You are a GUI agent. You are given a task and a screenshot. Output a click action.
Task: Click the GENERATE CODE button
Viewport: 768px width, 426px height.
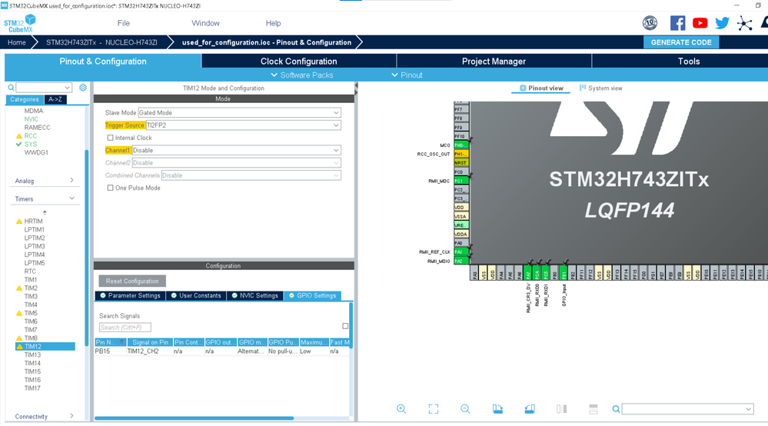point(681,42)
